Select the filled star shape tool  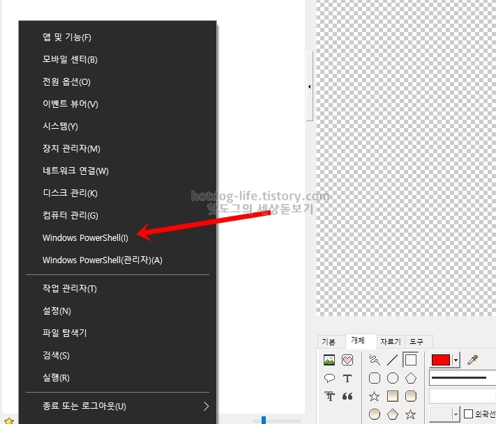[411, 414]
